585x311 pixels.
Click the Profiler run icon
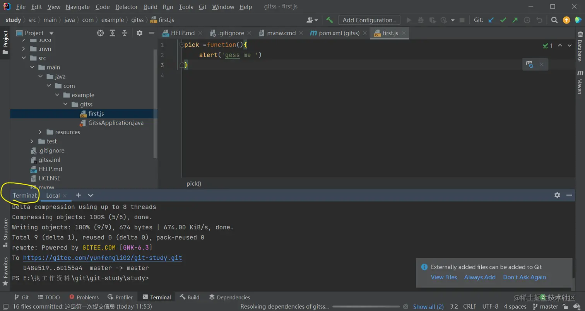click(444, 20)
